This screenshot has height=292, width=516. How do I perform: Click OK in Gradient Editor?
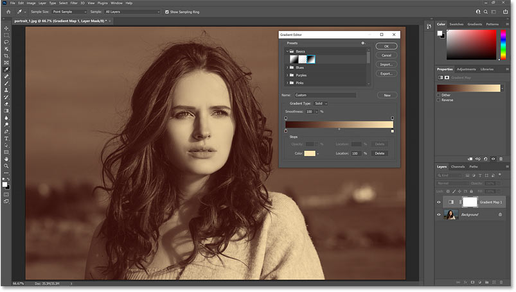coord(386,46)
